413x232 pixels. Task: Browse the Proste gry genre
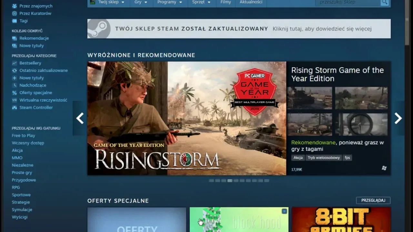pyautogui.click(x=22, y=173)
